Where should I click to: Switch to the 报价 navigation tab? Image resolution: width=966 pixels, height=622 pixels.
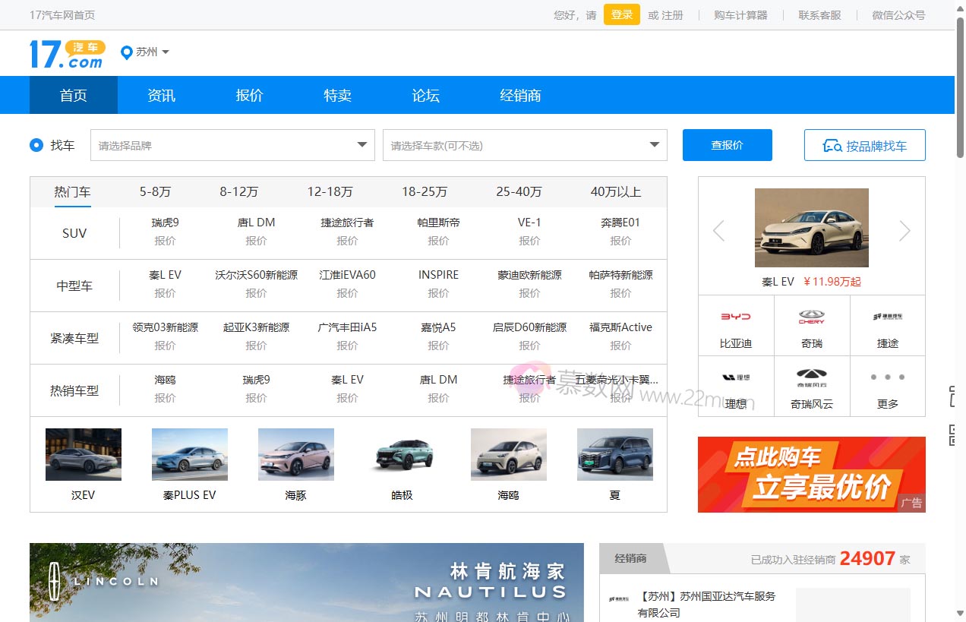[249, 95]
